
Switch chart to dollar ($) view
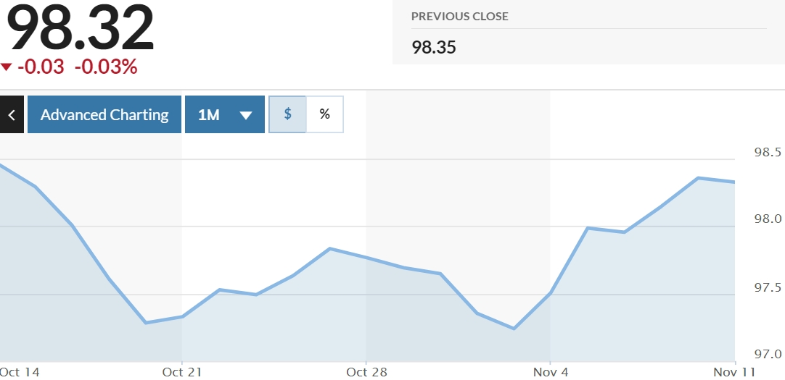click(x=288, y=114)
